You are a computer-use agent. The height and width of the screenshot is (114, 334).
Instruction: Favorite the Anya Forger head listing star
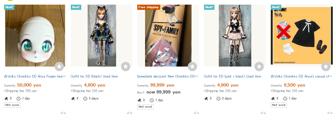tap(59, 67)
